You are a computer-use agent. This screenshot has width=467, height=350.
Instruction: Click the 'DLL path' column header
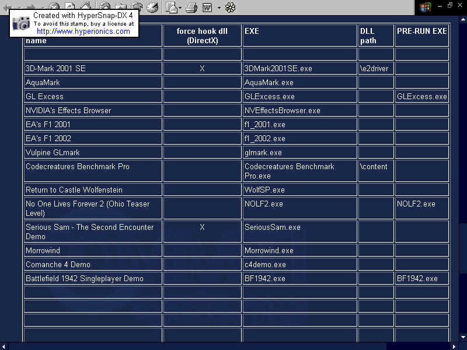(376, 36)
